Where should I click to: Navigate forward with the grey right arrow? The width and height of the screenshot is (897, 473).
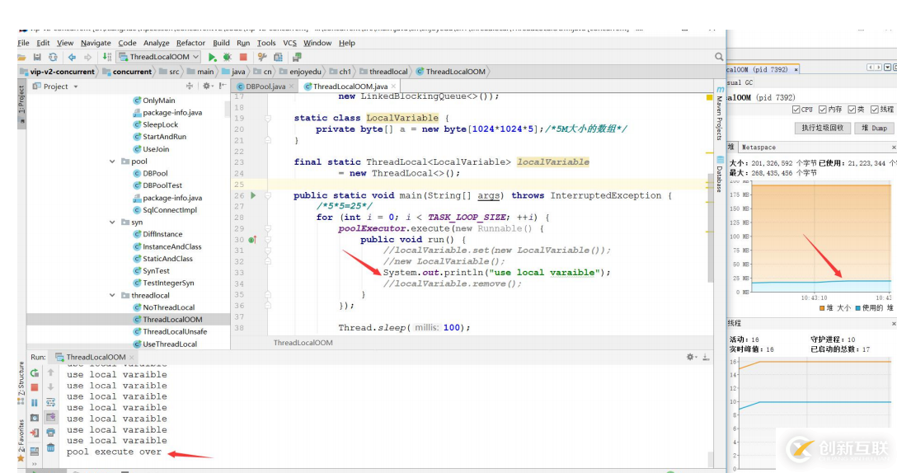[87, 57]
